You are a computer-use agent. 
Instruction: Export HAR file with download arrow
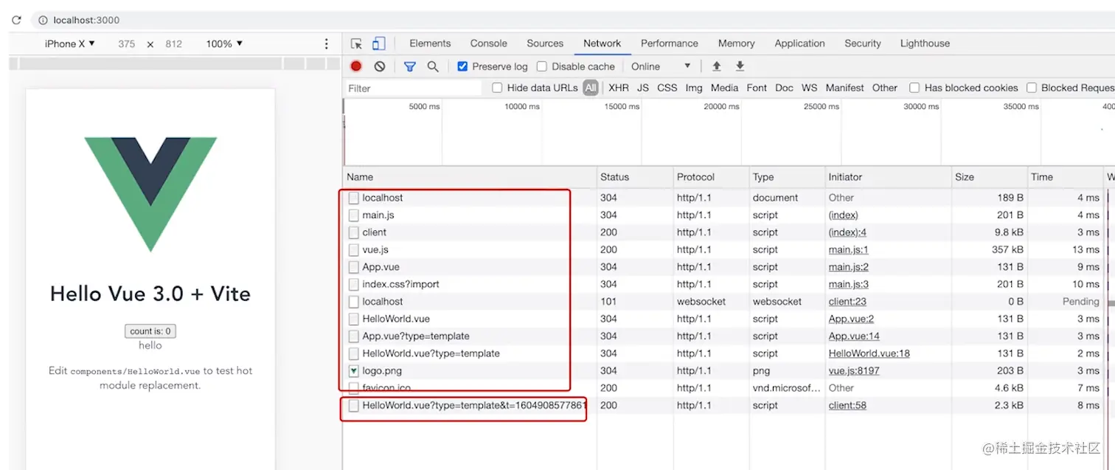[740, 66]
